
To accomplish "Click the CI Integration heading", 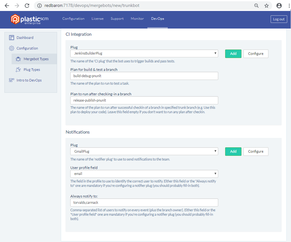I will click(x=78, y=34).
